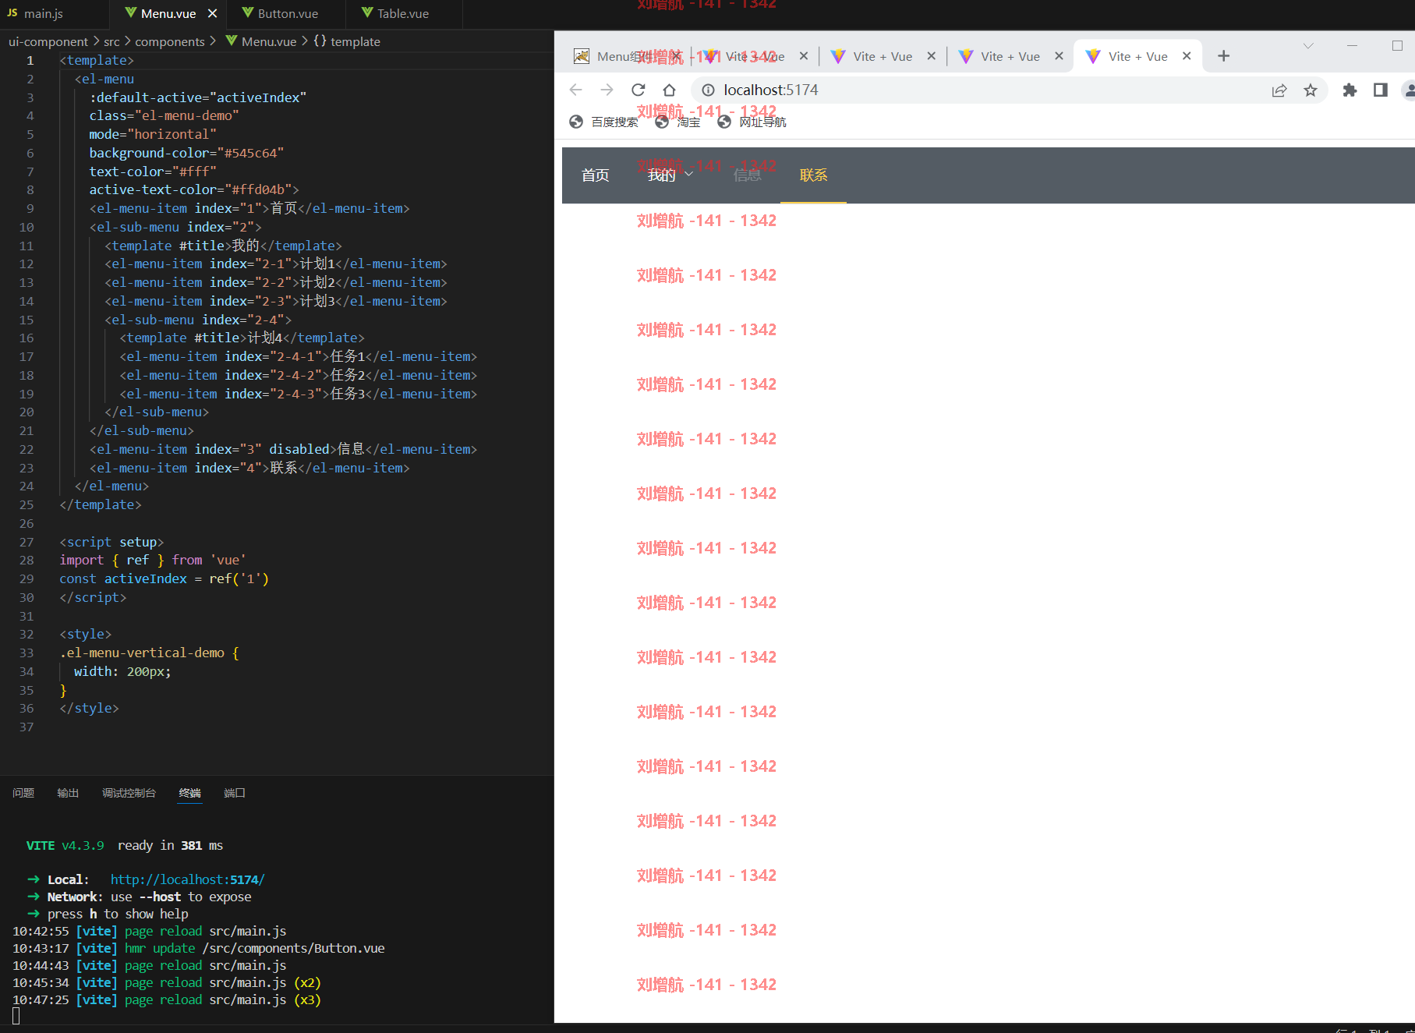This screenshot has width=1415, height=1033.
Task: Open the tab search dropdown chevron
Action: (1308, 46)
